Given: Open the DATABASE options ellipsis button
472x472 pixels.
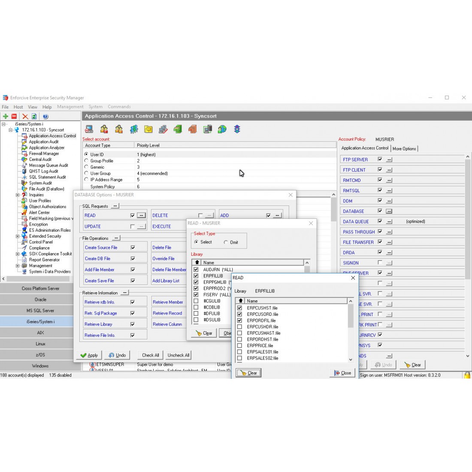Looking at the screenshot, I should tap(389, 211).
